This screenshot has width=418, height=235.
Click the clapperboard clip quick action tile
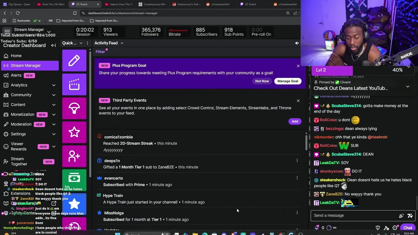[x=74, y=84]
